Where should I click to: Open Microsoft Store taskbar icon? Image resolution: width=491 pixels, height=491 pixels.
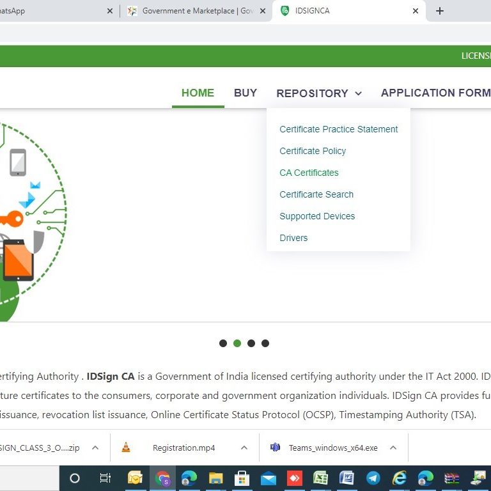[x=242, y=478]
